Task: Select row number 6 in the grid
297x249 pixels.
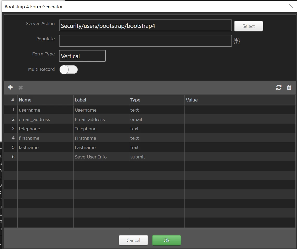Action: pyautogui.click(x=11, y=157)
